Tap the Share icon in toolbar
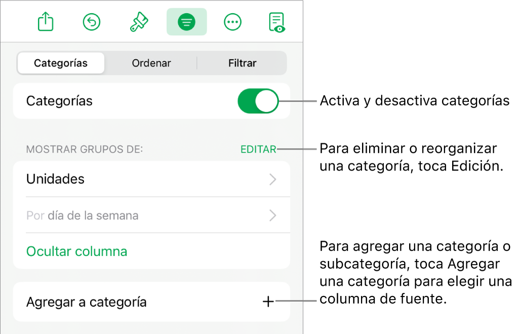This screenshot has height=334, width=520. [x=46, y=22]
